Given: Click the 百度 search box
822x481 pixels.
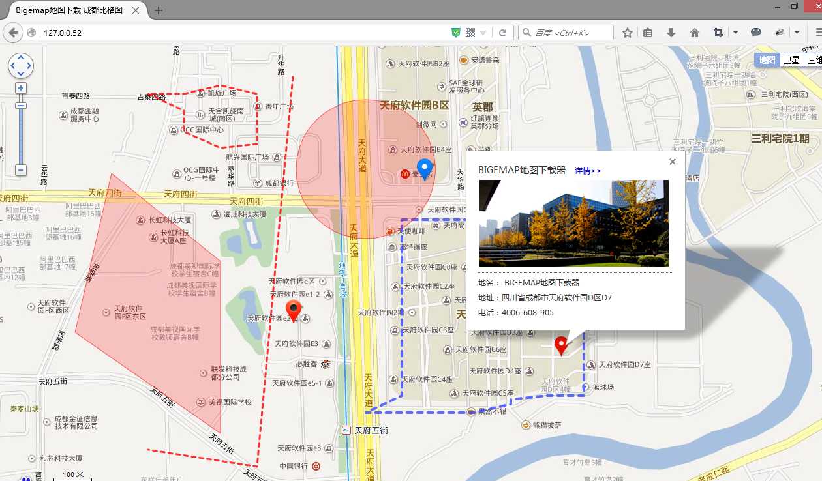Looking at the screenshot, I should coord(566,33).
